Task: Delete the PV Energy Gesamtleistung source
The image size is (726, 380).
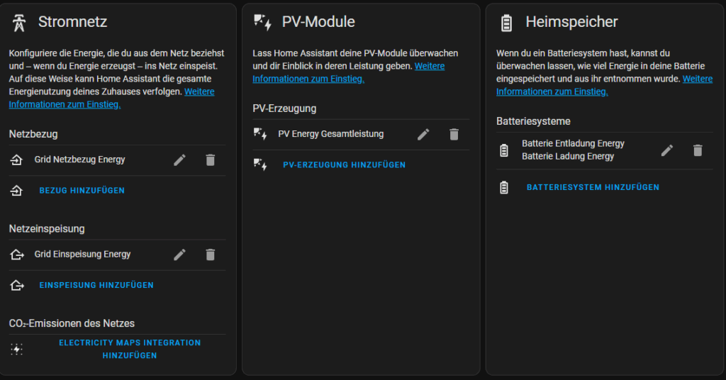Action: click(454, 135)
